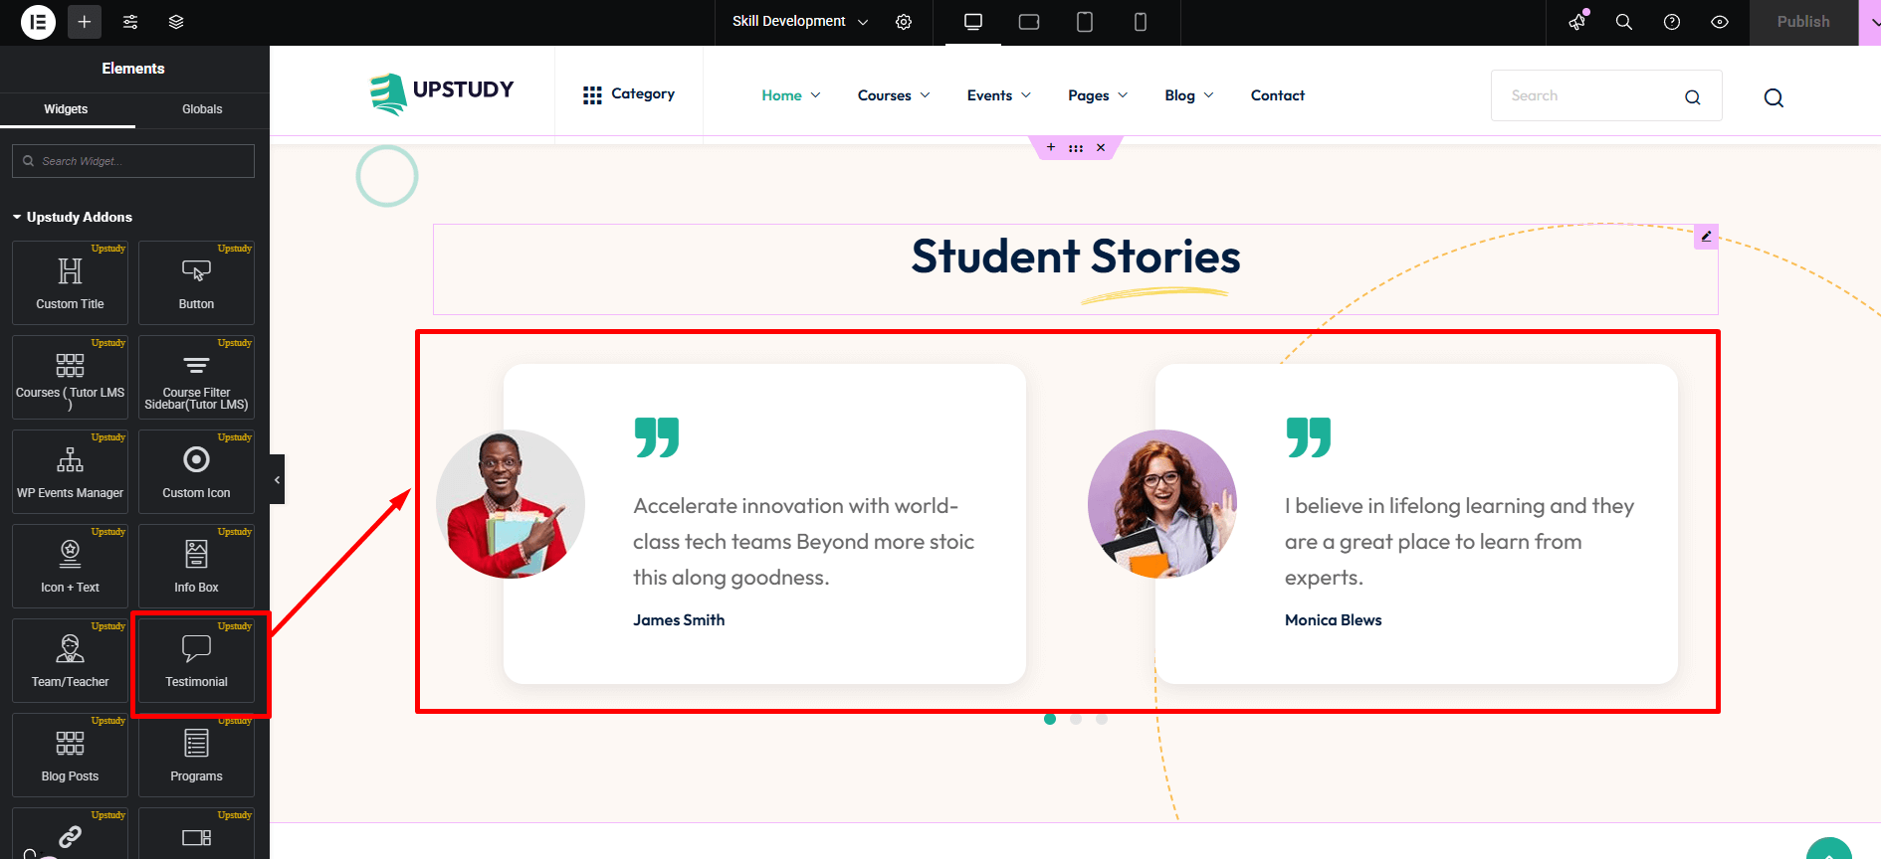The height and width of the screenshot is (859, 1881).
Task: Switch to tablet landscape view
Action: 1029,22
